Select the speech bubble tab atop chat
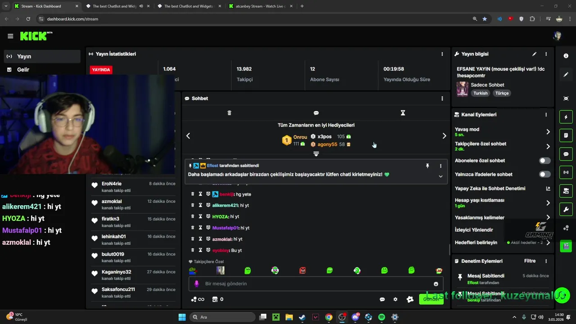This screenshot has width=576, height=324. [316, 113]
